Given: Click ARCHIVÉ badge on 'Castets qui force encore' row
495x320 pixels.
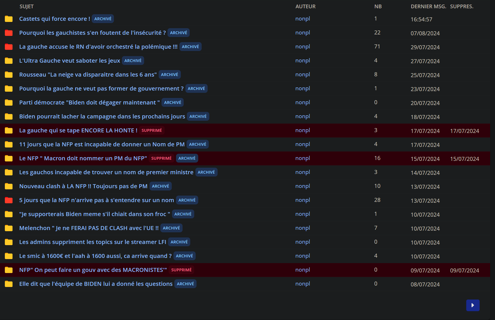Looking at the screenshot, I should (x=103, y=19).
